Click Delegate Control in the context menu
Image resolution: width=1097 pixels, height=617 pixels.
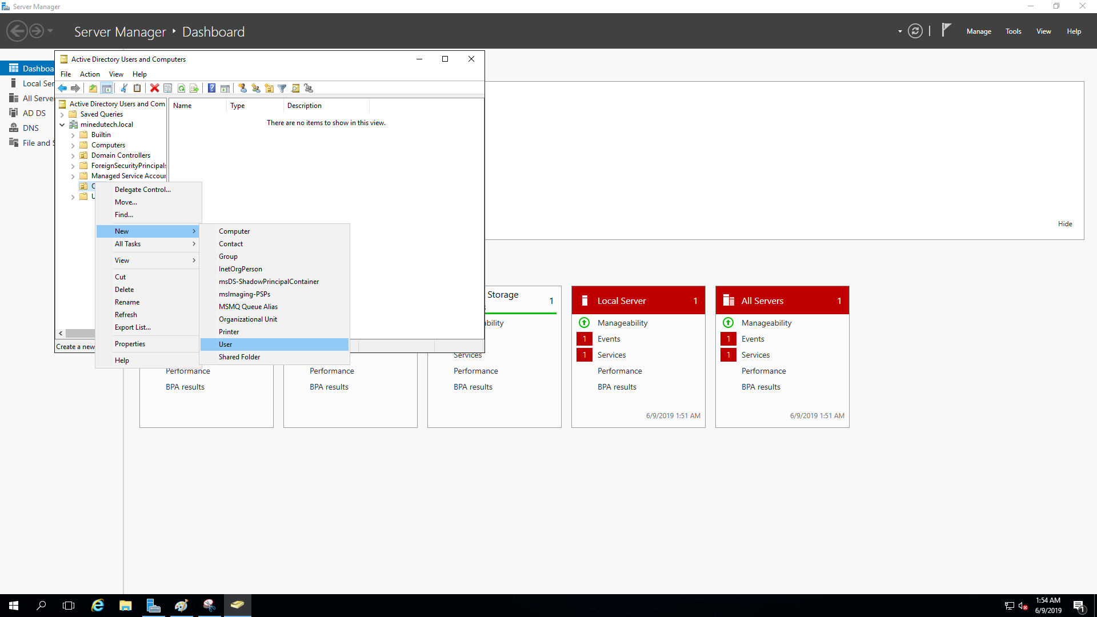[x=143, y=190]
